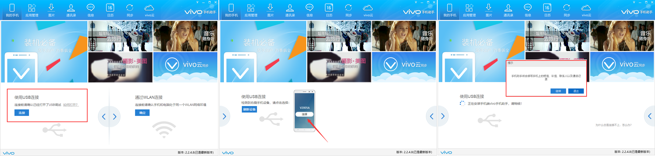Click right arrow between panels in left window
Image resolution: width=655 pixels, height=156 pixels.
pos(115,117)
